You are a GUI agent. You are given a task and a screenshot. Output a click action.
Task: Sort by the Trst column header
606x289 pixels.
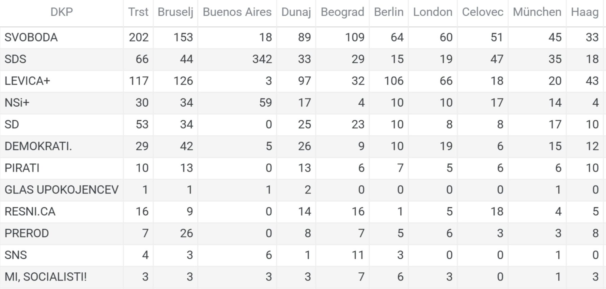138,12
